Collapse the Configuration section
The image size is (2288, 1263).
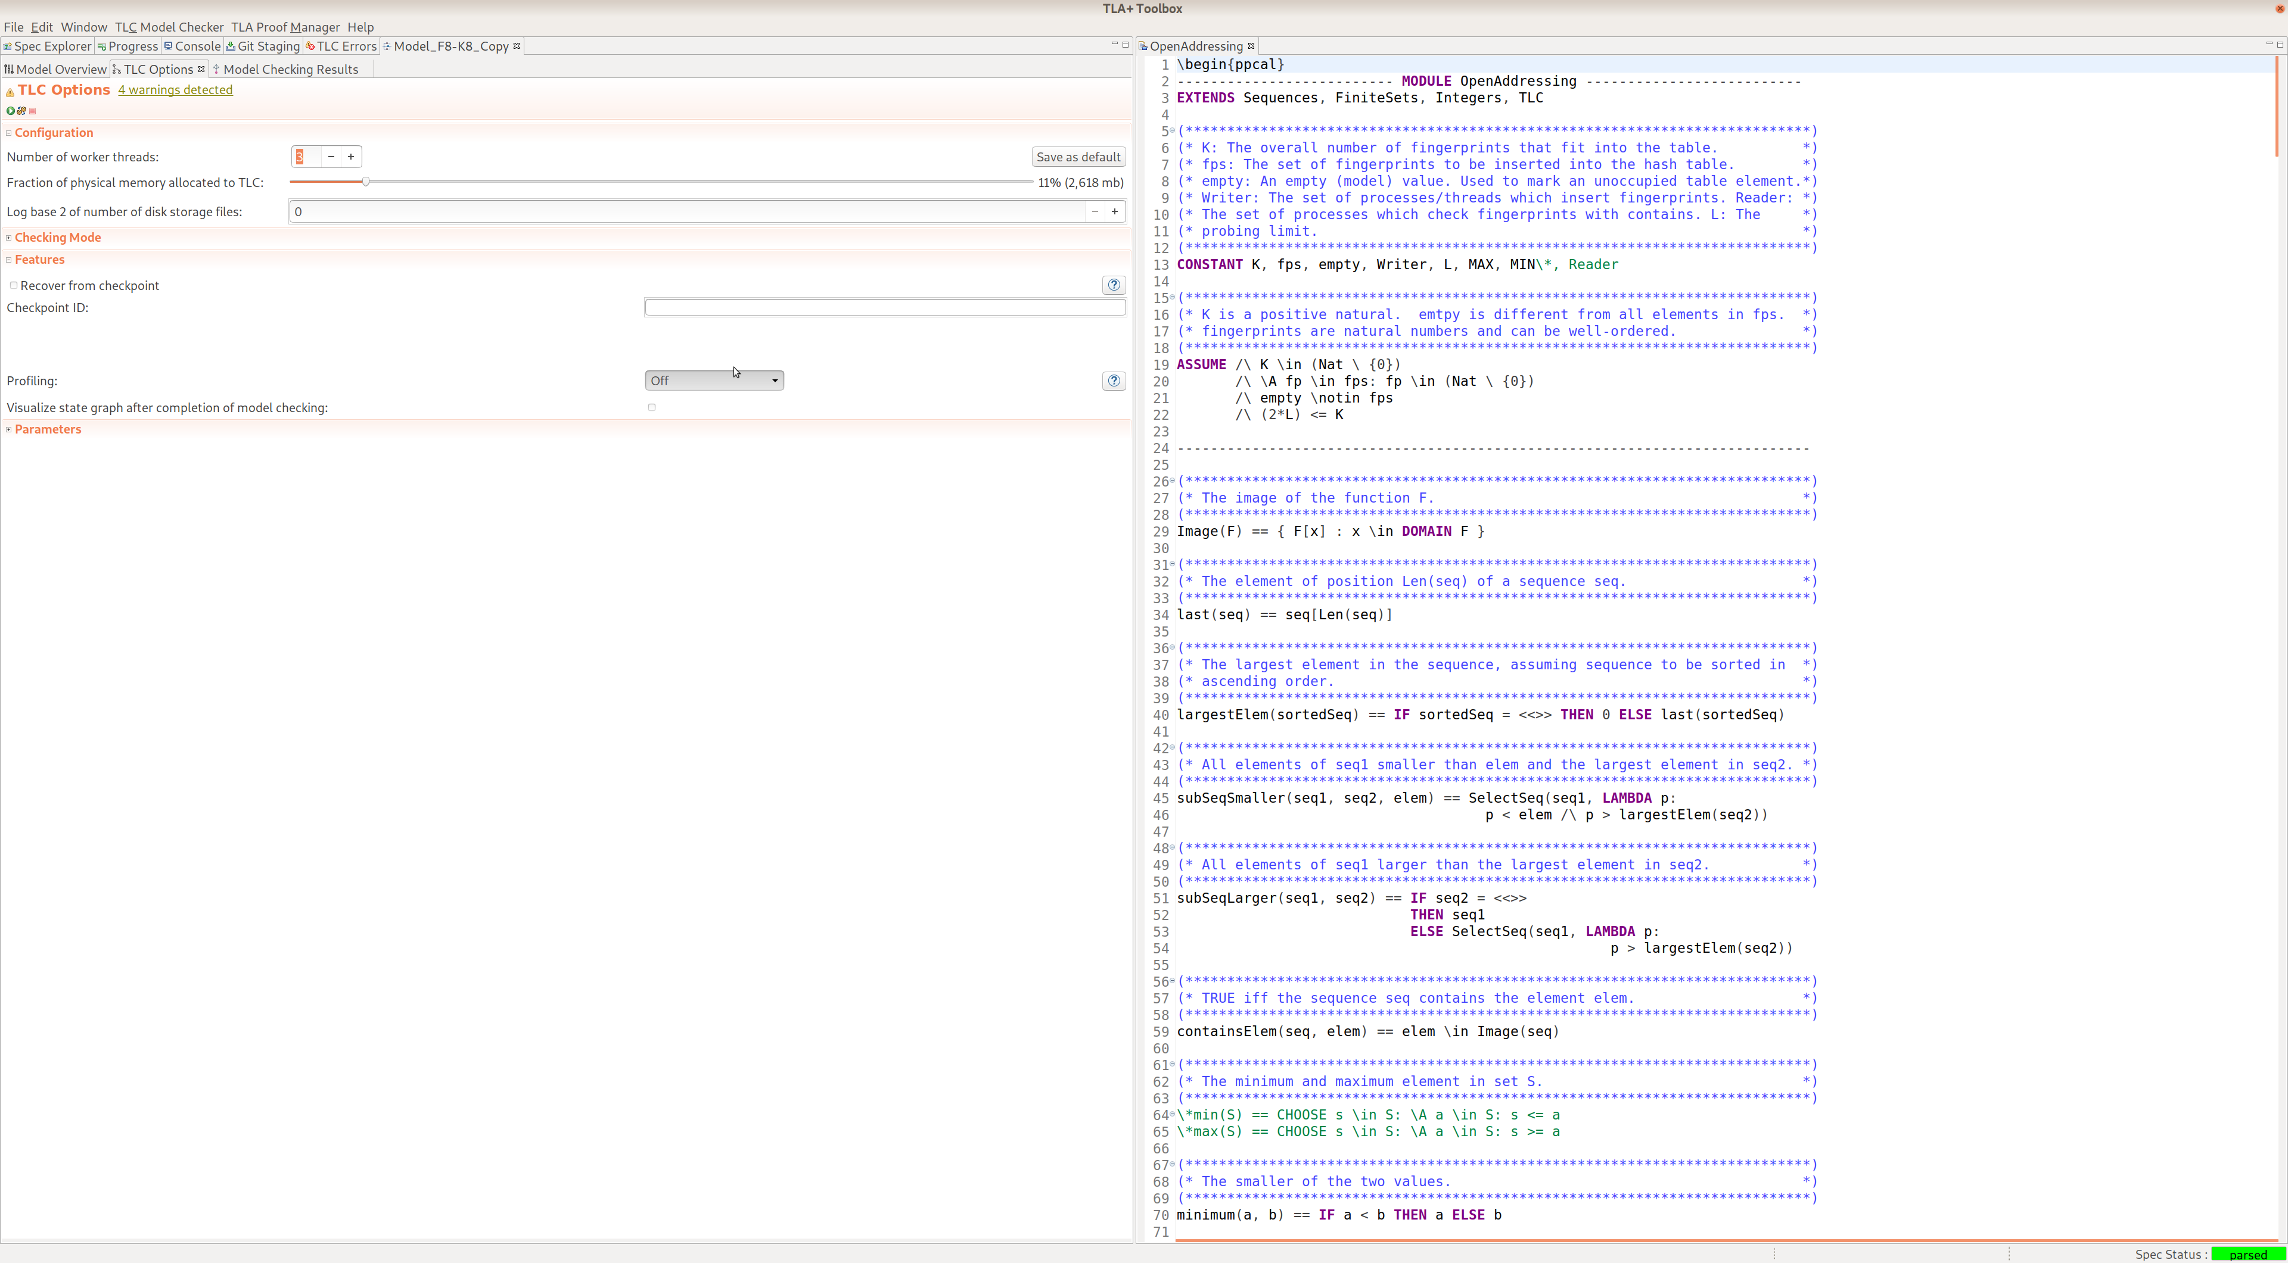(9, 132)
